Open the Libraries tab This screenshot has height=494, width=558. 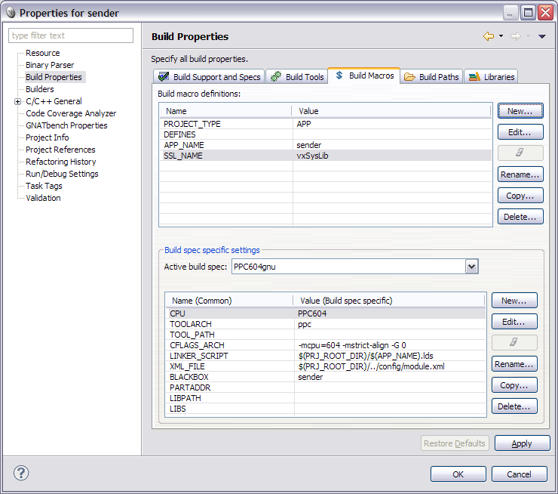[491, 76]
